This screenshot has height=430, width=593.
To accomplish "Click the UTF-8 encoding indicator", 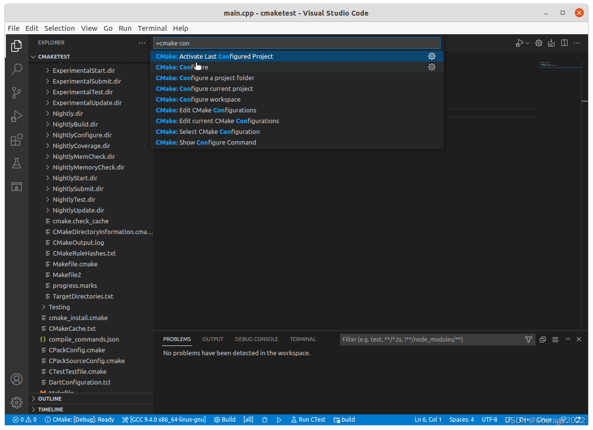I will coord(489,420).
